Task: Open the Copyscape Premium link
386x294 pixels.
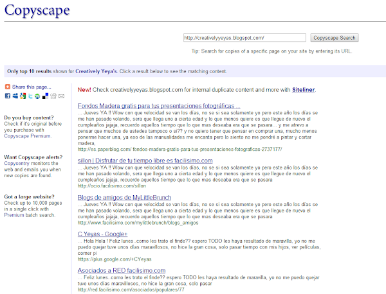Action: click(28, 136)
